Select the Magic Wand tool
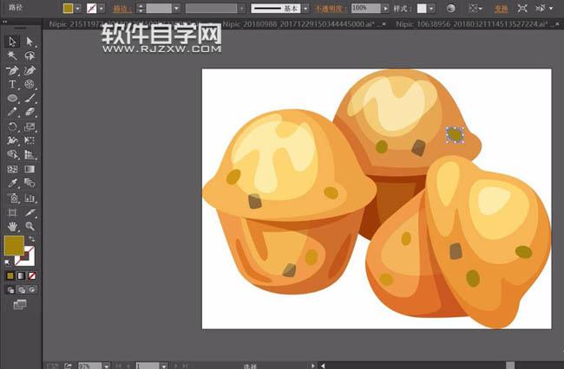Screen dimensions: 564x369 click(12, 55)
